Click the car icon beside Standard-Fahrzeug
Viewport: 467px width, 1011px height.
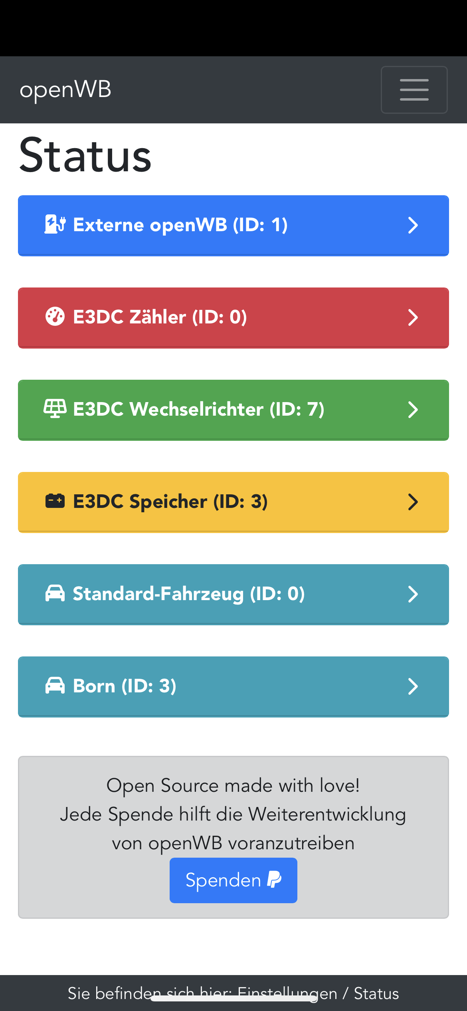point(55,593)
